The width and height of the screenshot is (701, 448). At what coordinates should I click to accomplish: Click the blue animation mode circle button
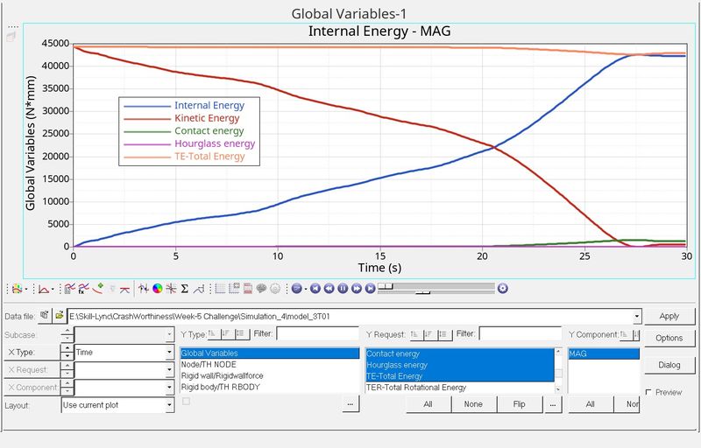point(296,289)
